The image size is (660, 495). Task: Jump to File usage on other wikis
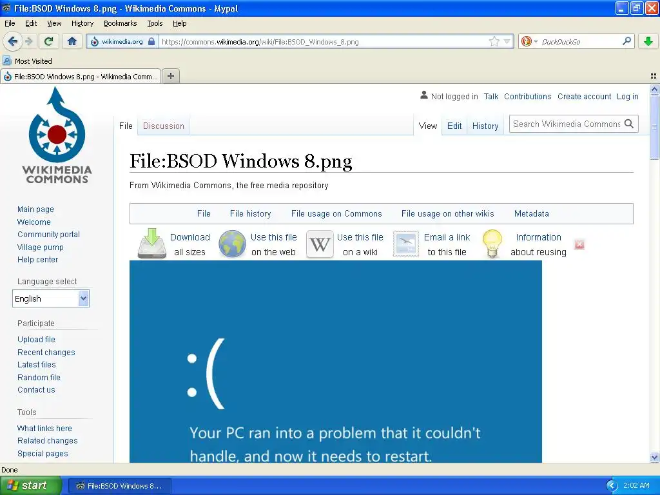(x=447, y=213)
